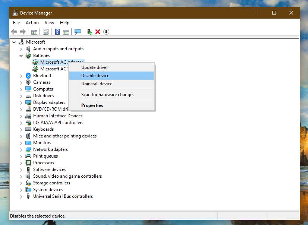Open the View menu

click(49, 22)
